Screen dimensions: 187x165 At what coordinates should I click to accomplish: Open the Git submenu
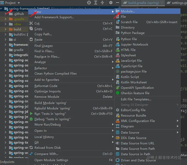tap(71, 142)
